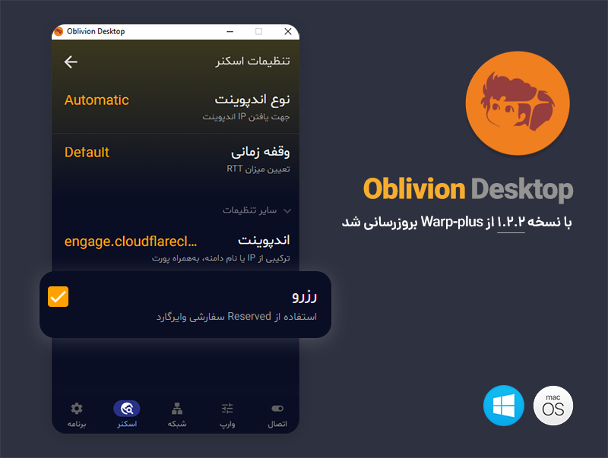Click the سایر تنظیمات section label
This screenshot has width=608, height=458.
[x=249, y=210]
